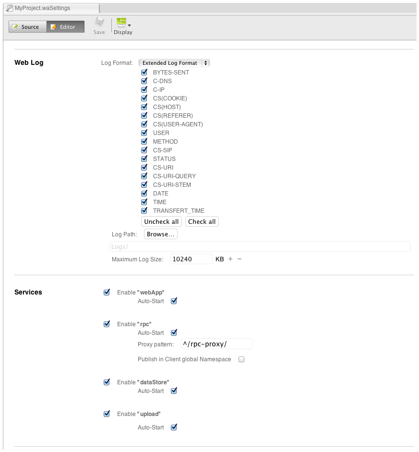This screenshot has height=452, width=419.
Task: Expand the Display dropdown arrow
Action: (x=130, y=24)
